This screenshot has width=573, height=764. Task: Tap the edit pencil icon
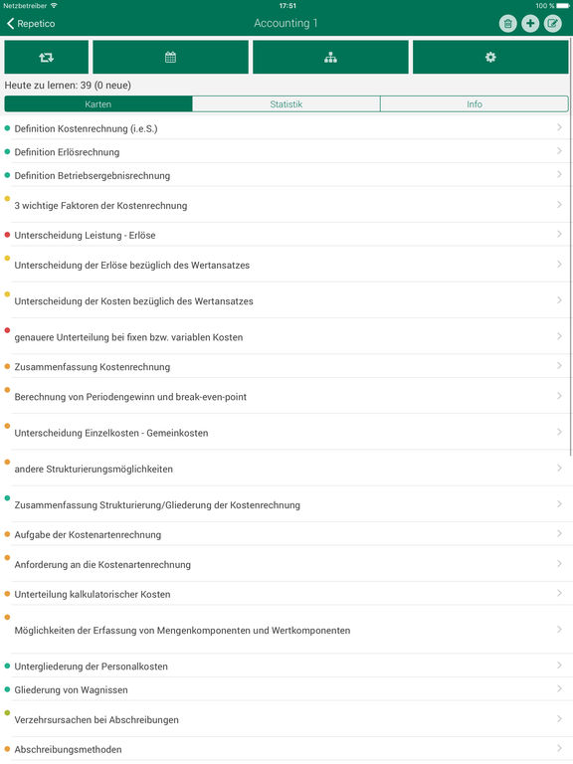552,24
